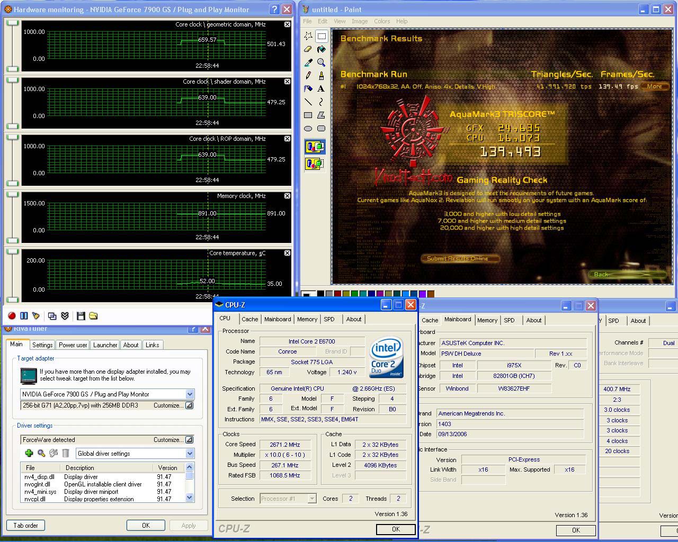
Task: Open the target adapter dropdown list
Action: (x=190, y=394)
